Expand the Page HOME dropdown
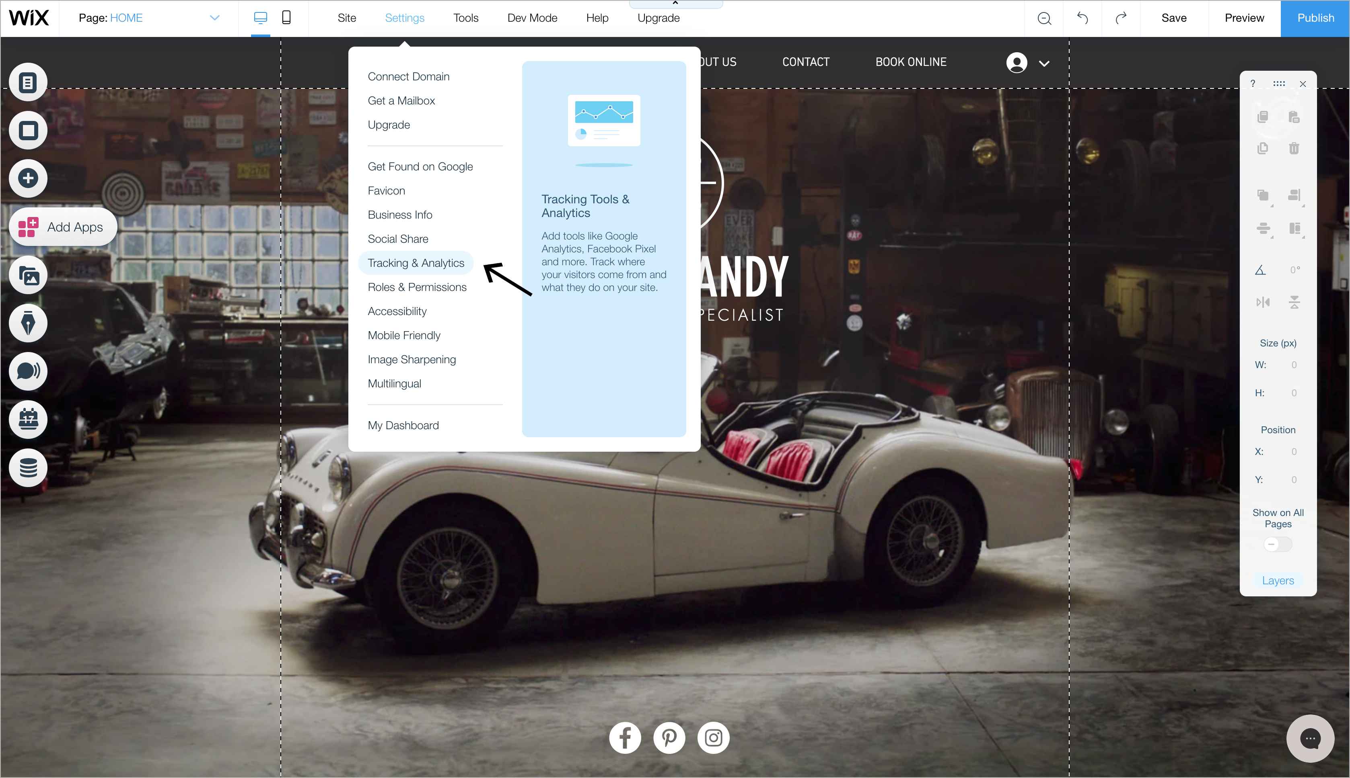The width and height of the screenshot is (1350, 778). pyautogui.click(x=214, y=18)
